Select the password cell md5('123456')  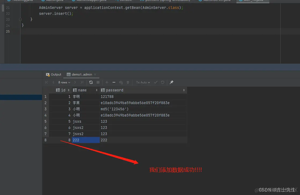point(143,109)
